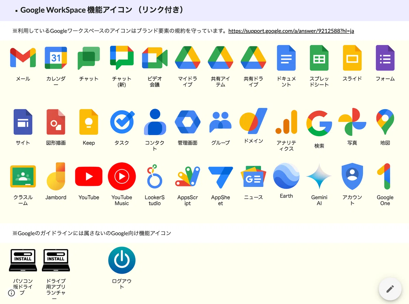Image resolution: width=409 pixels, height=304 pixels.
Task: Open the 図形描画 Drawings icon
Action: [56, 122]
